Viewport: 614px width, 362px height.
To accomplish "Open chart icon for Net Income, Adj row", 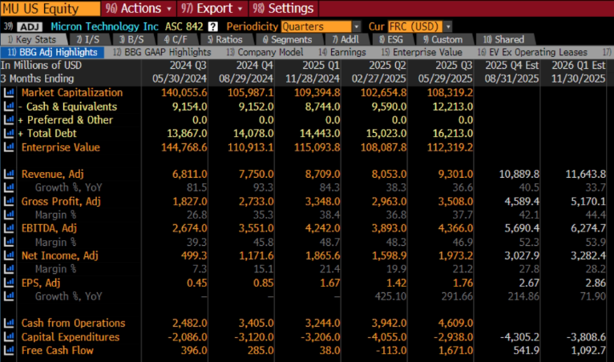I will click(9, 255).
